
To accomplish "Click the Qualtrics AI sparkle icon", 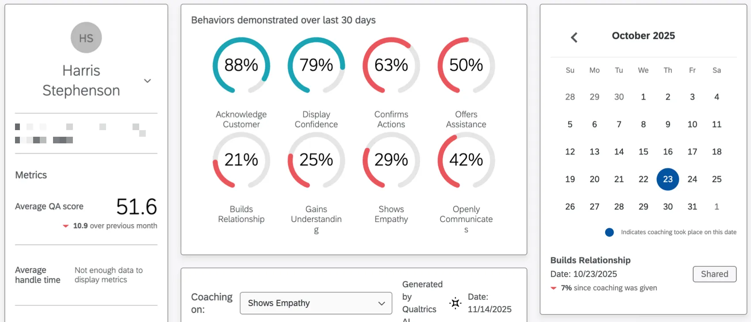I will [455, 303].
